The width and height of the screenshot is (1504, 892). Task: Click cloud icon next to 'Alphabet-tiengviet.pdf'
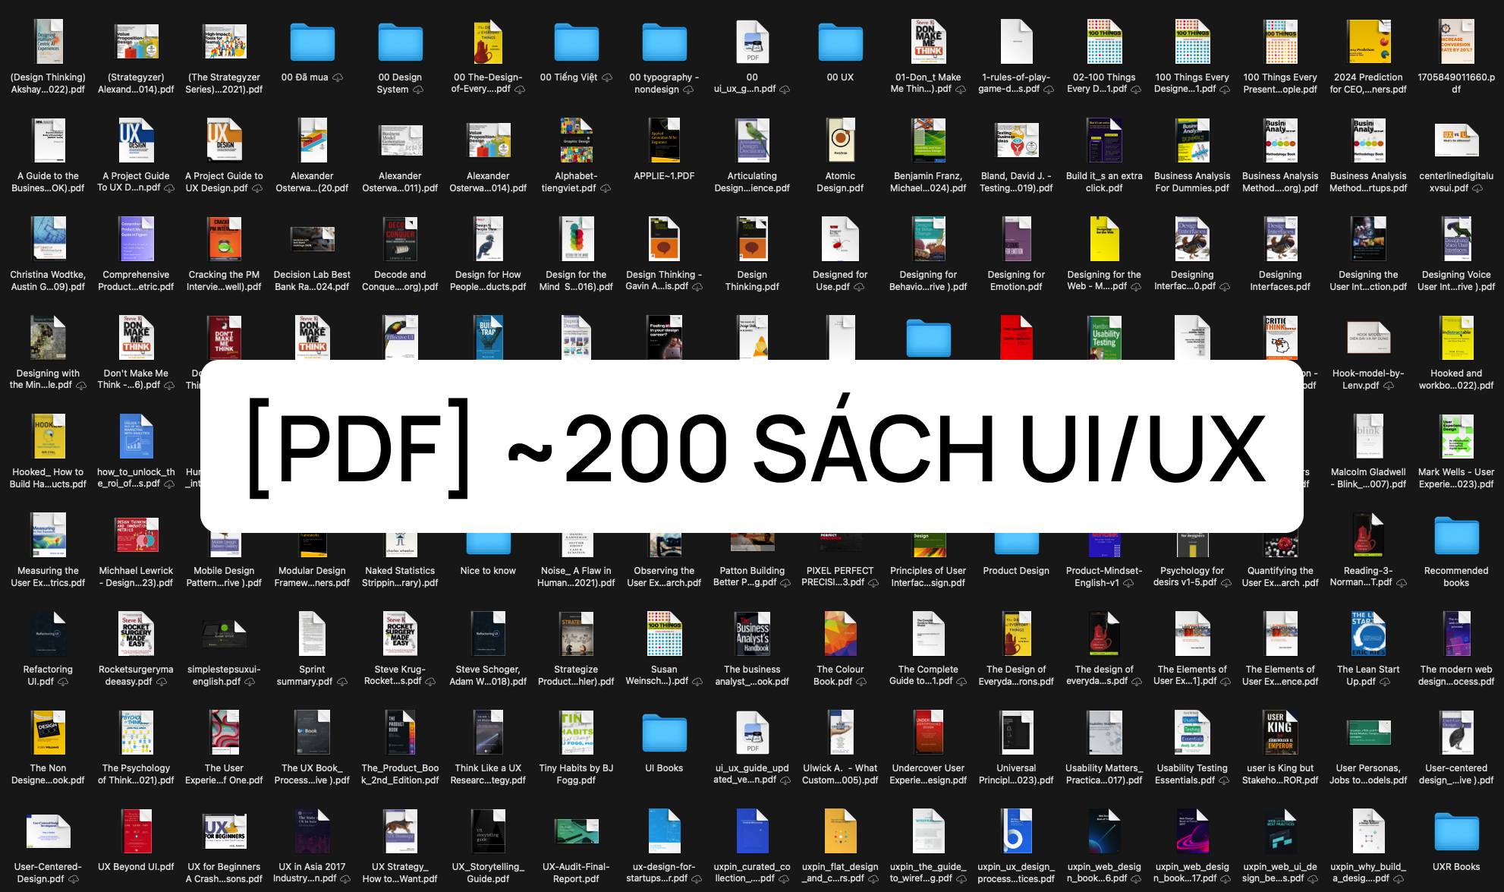click(606, 188)
